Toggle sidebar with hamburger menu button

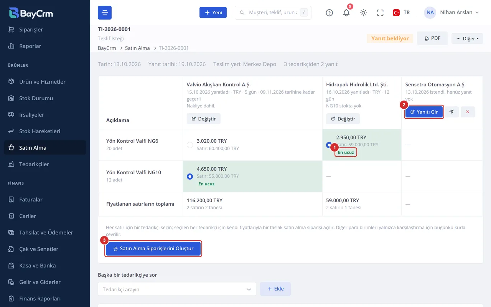point(105,13)
